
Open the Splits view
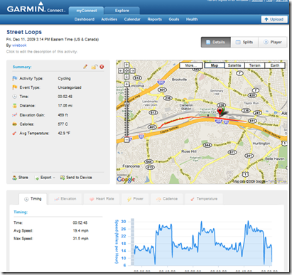(244, 42)
